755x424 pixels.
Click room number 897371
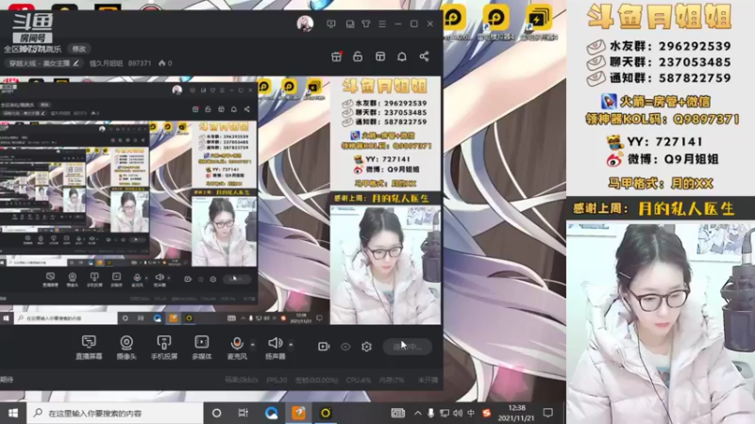coord(140,63)
